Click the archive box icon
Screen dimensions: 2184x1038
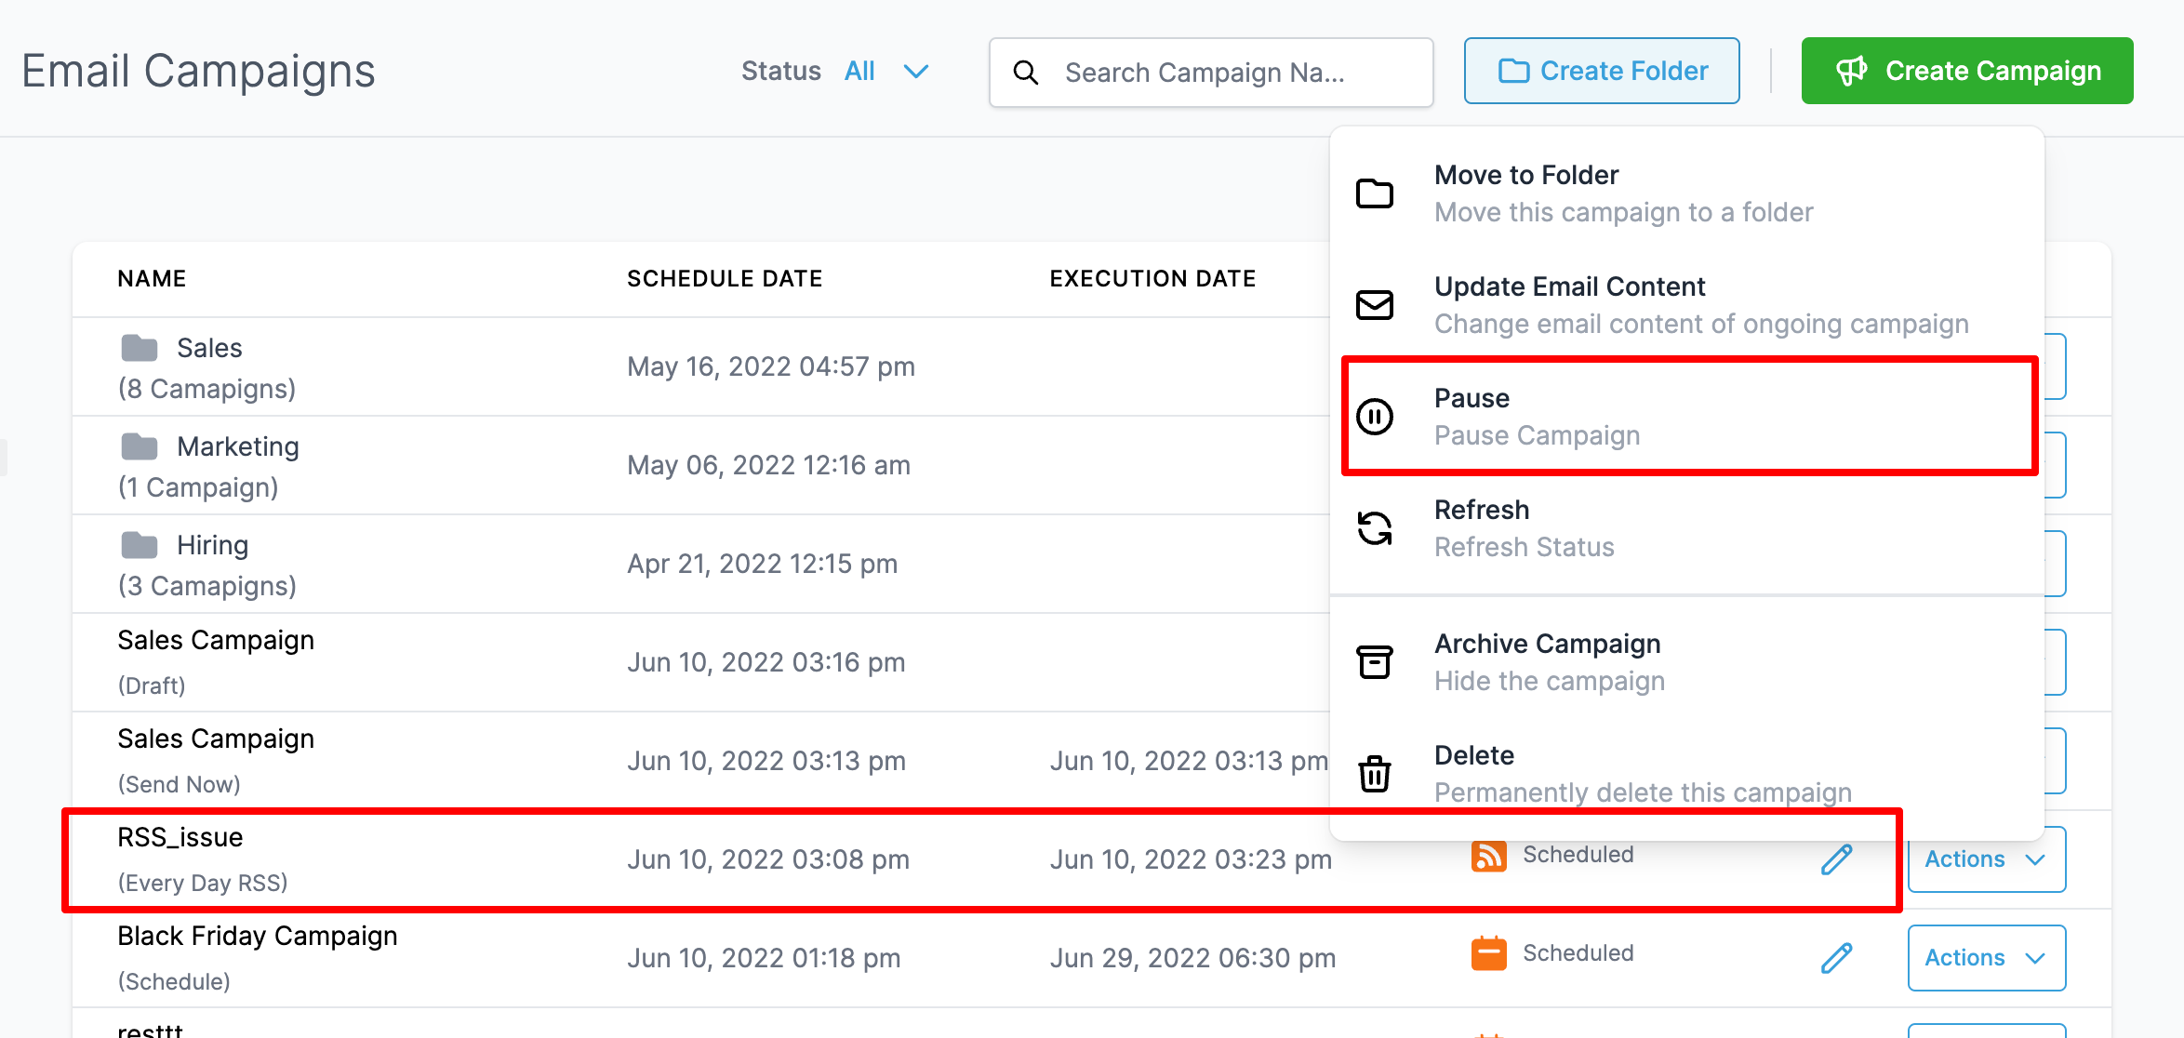click(1374, 662)
